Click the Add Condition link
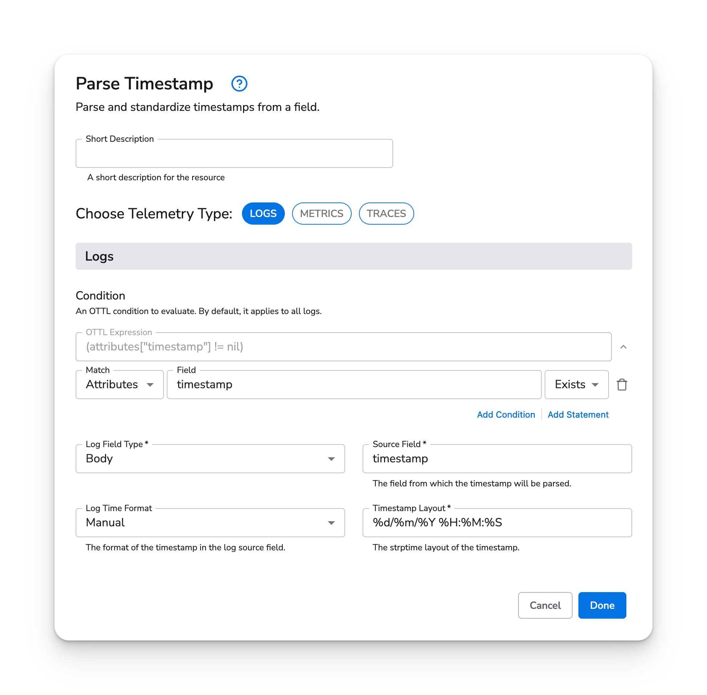Screen dimensions: 707x695 pos(506,414)
